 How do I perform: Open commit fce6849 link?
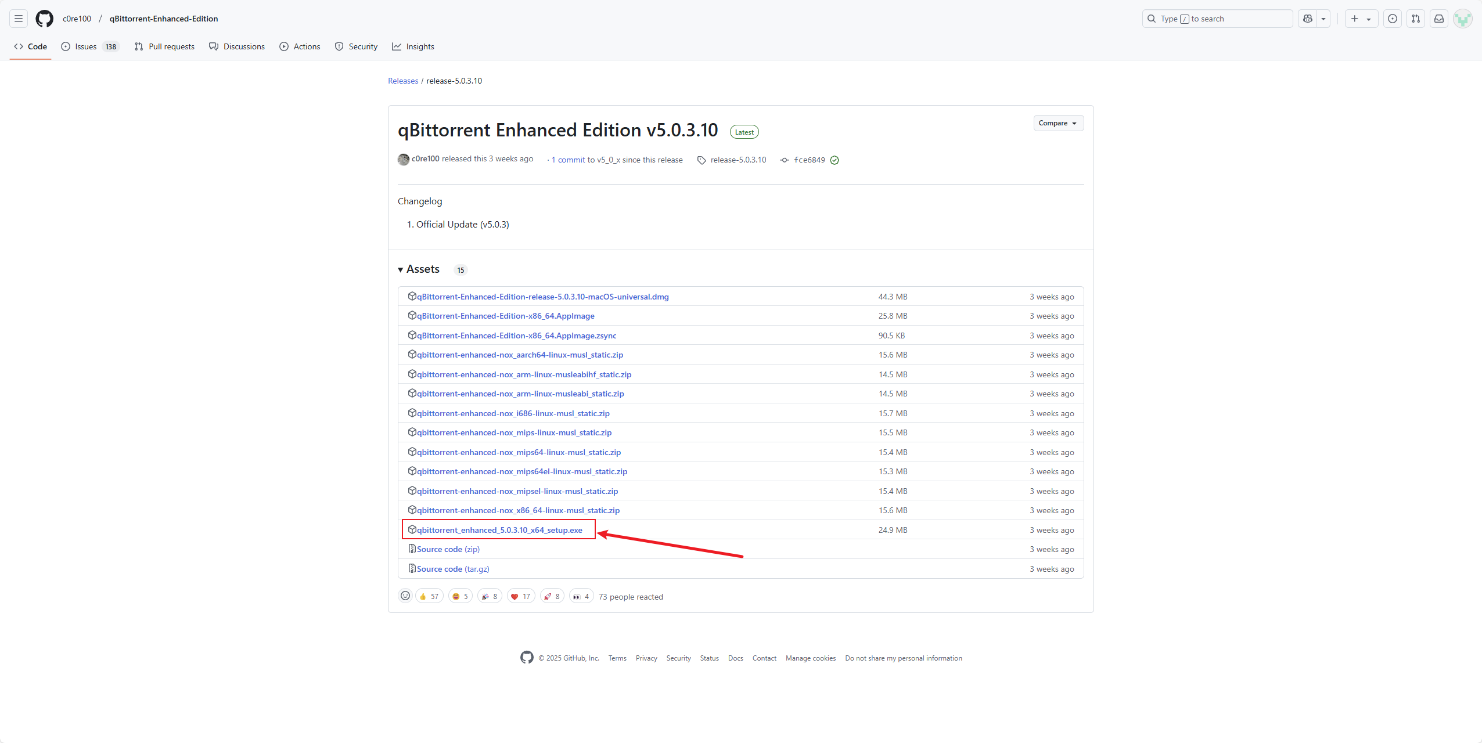coord(809,160)
